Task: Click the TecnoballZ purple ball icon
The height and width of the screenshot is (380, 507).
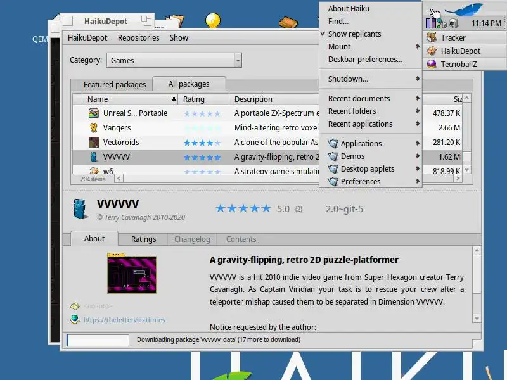Action: pos(432,64)
